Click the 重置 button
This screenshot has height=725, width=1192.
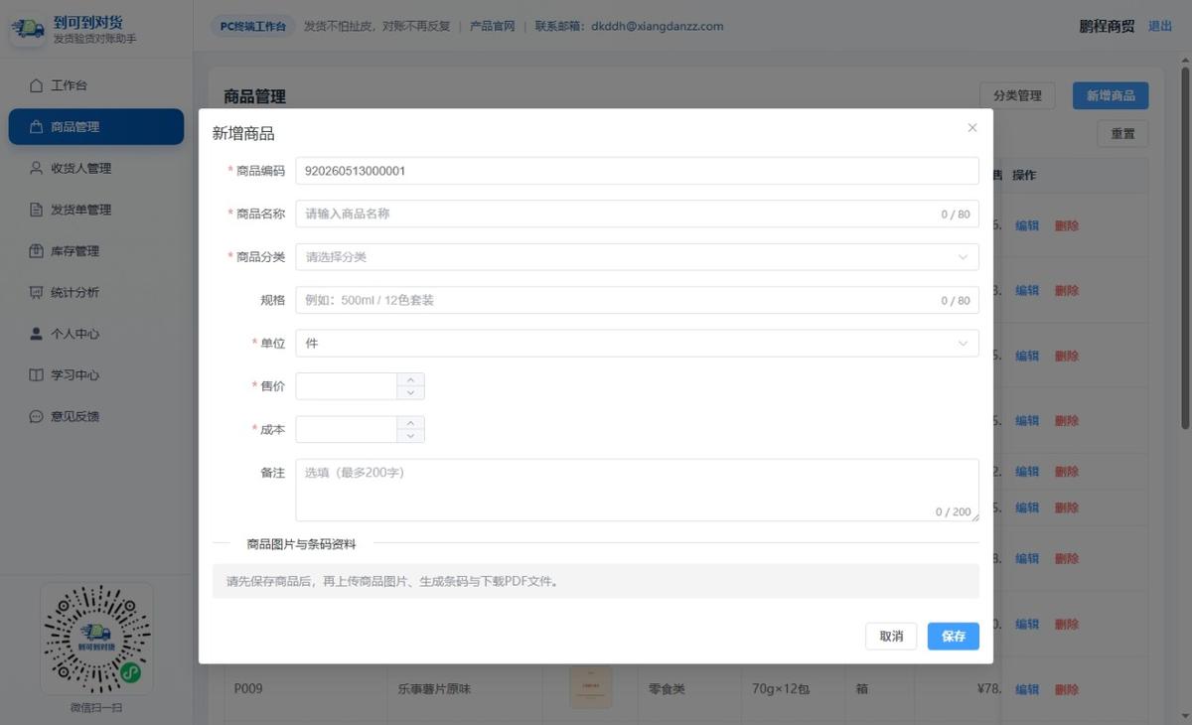coord(1122,134)
